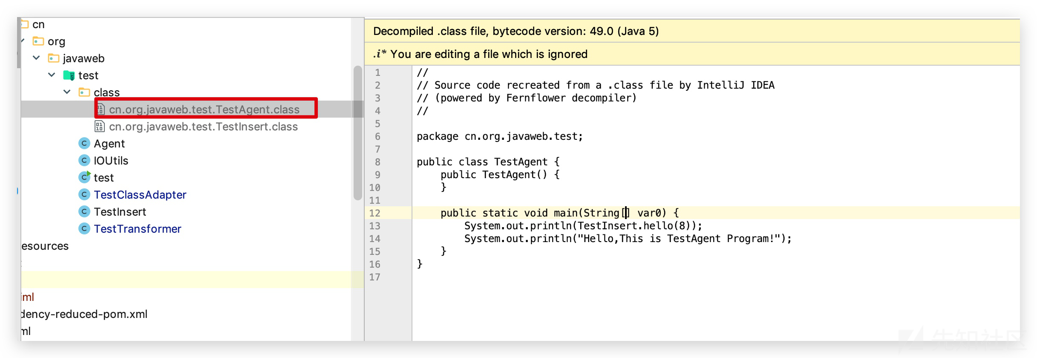Place cursor on the package declaration line
Screen dimensions: 1037x358
click(x=500, y=136)
